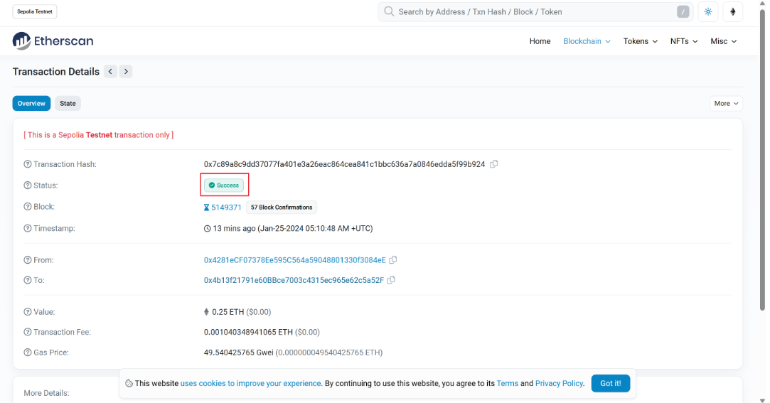This screenshot has height=403, width=770.
Task: Open the Terms link
Action: [507, 383]
